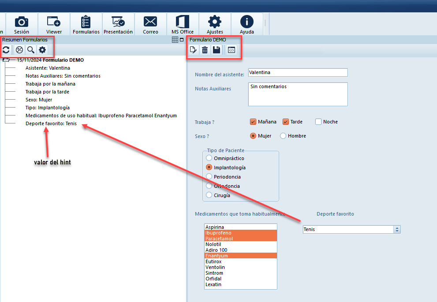
Task: Open the Formularios menu item
Action: (x=86, y=24)
